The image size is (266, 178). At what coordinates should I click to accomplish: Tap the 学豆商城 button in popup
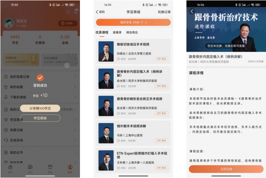point(40,118)
